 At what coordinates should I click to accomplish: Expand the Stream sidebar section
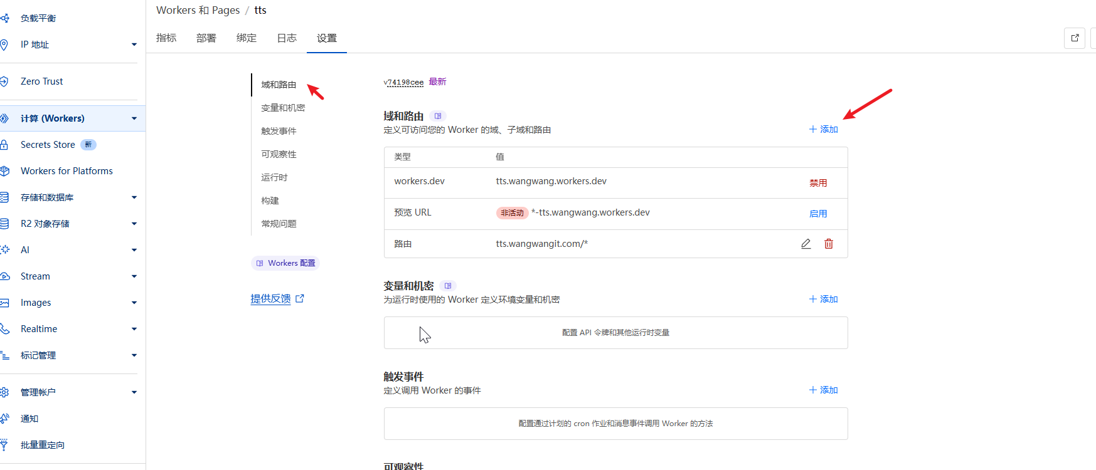134,276
